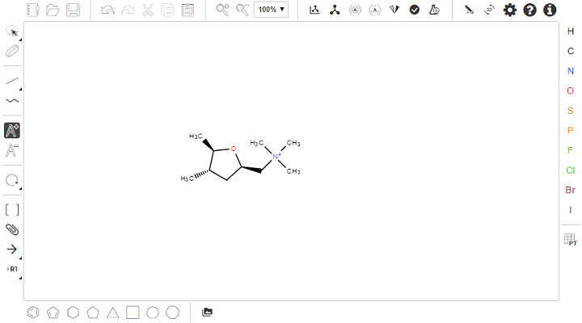The height and width of the screenshot is (323, 582).
Task: Select the Erase tool
Action: click(x=13, y=51)
